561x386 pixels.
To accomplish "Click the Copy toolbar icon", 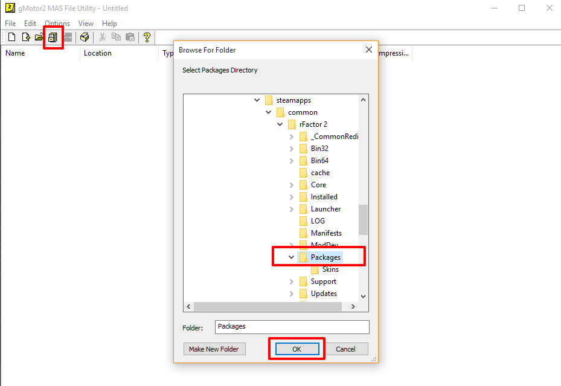I will pos(116,37).
